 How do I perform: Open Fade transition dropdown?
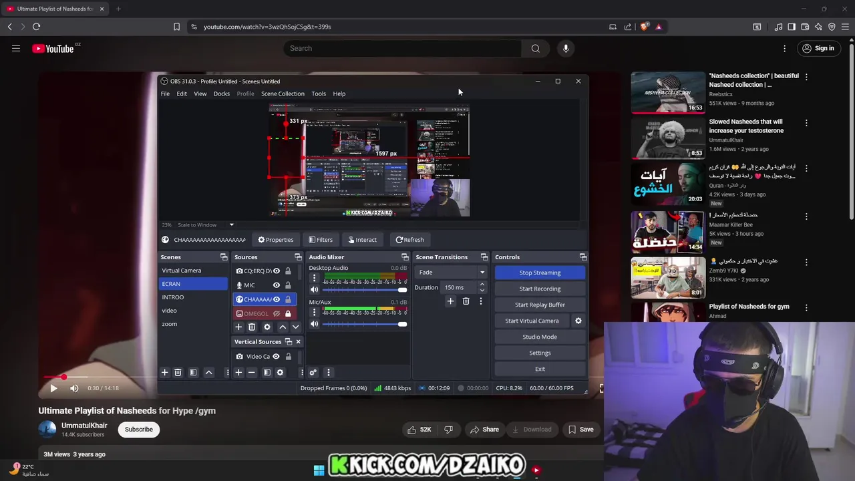tap(451, 273)
